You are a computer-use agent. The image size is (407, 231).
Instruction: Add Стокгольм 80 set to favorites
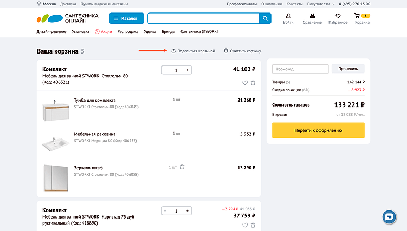245,83
